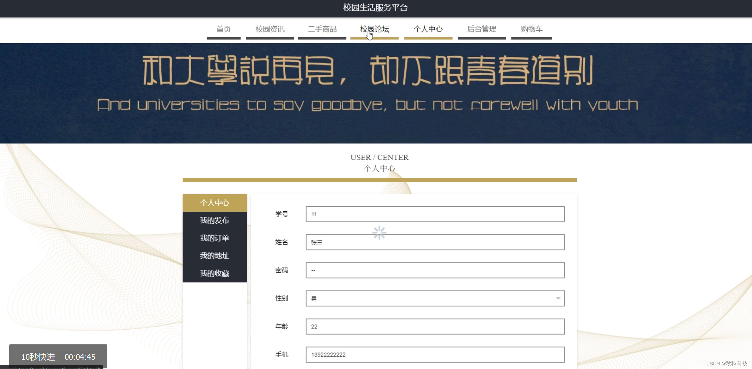Focus the 年龄 age input showing 22
Viewport: 752px width, 369px height.
pos(434,326)
